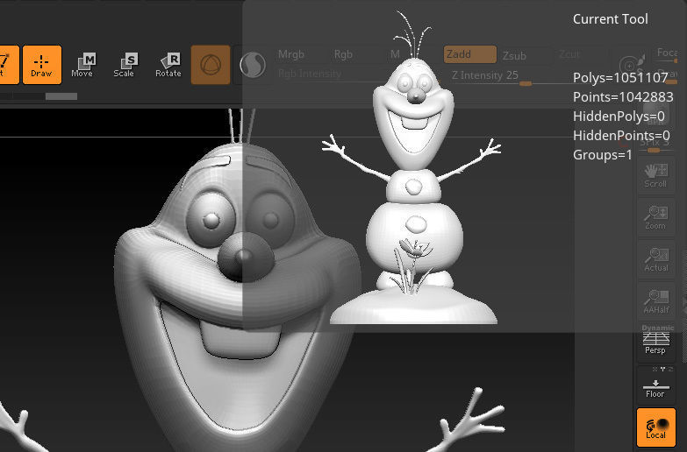Switch to Zsub mode
This screenshot has height=452, width=687.
click(514, 55)
